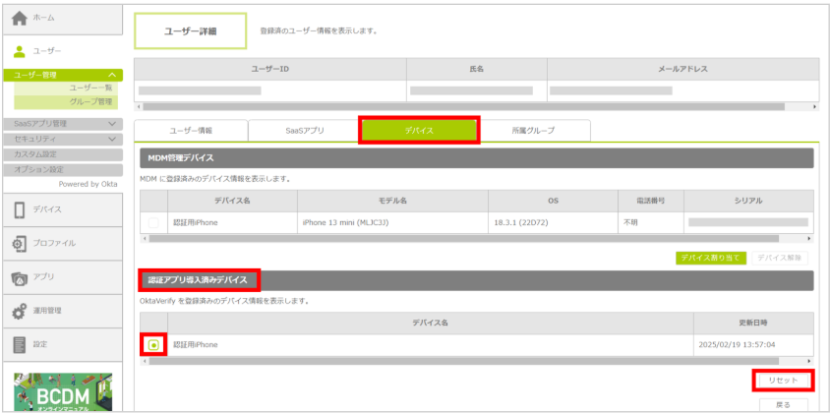The height and width of the screenshot is (414, 830).
Task: Click the 設定 settings icon in sidebar
Action: [x=20, y=344]
